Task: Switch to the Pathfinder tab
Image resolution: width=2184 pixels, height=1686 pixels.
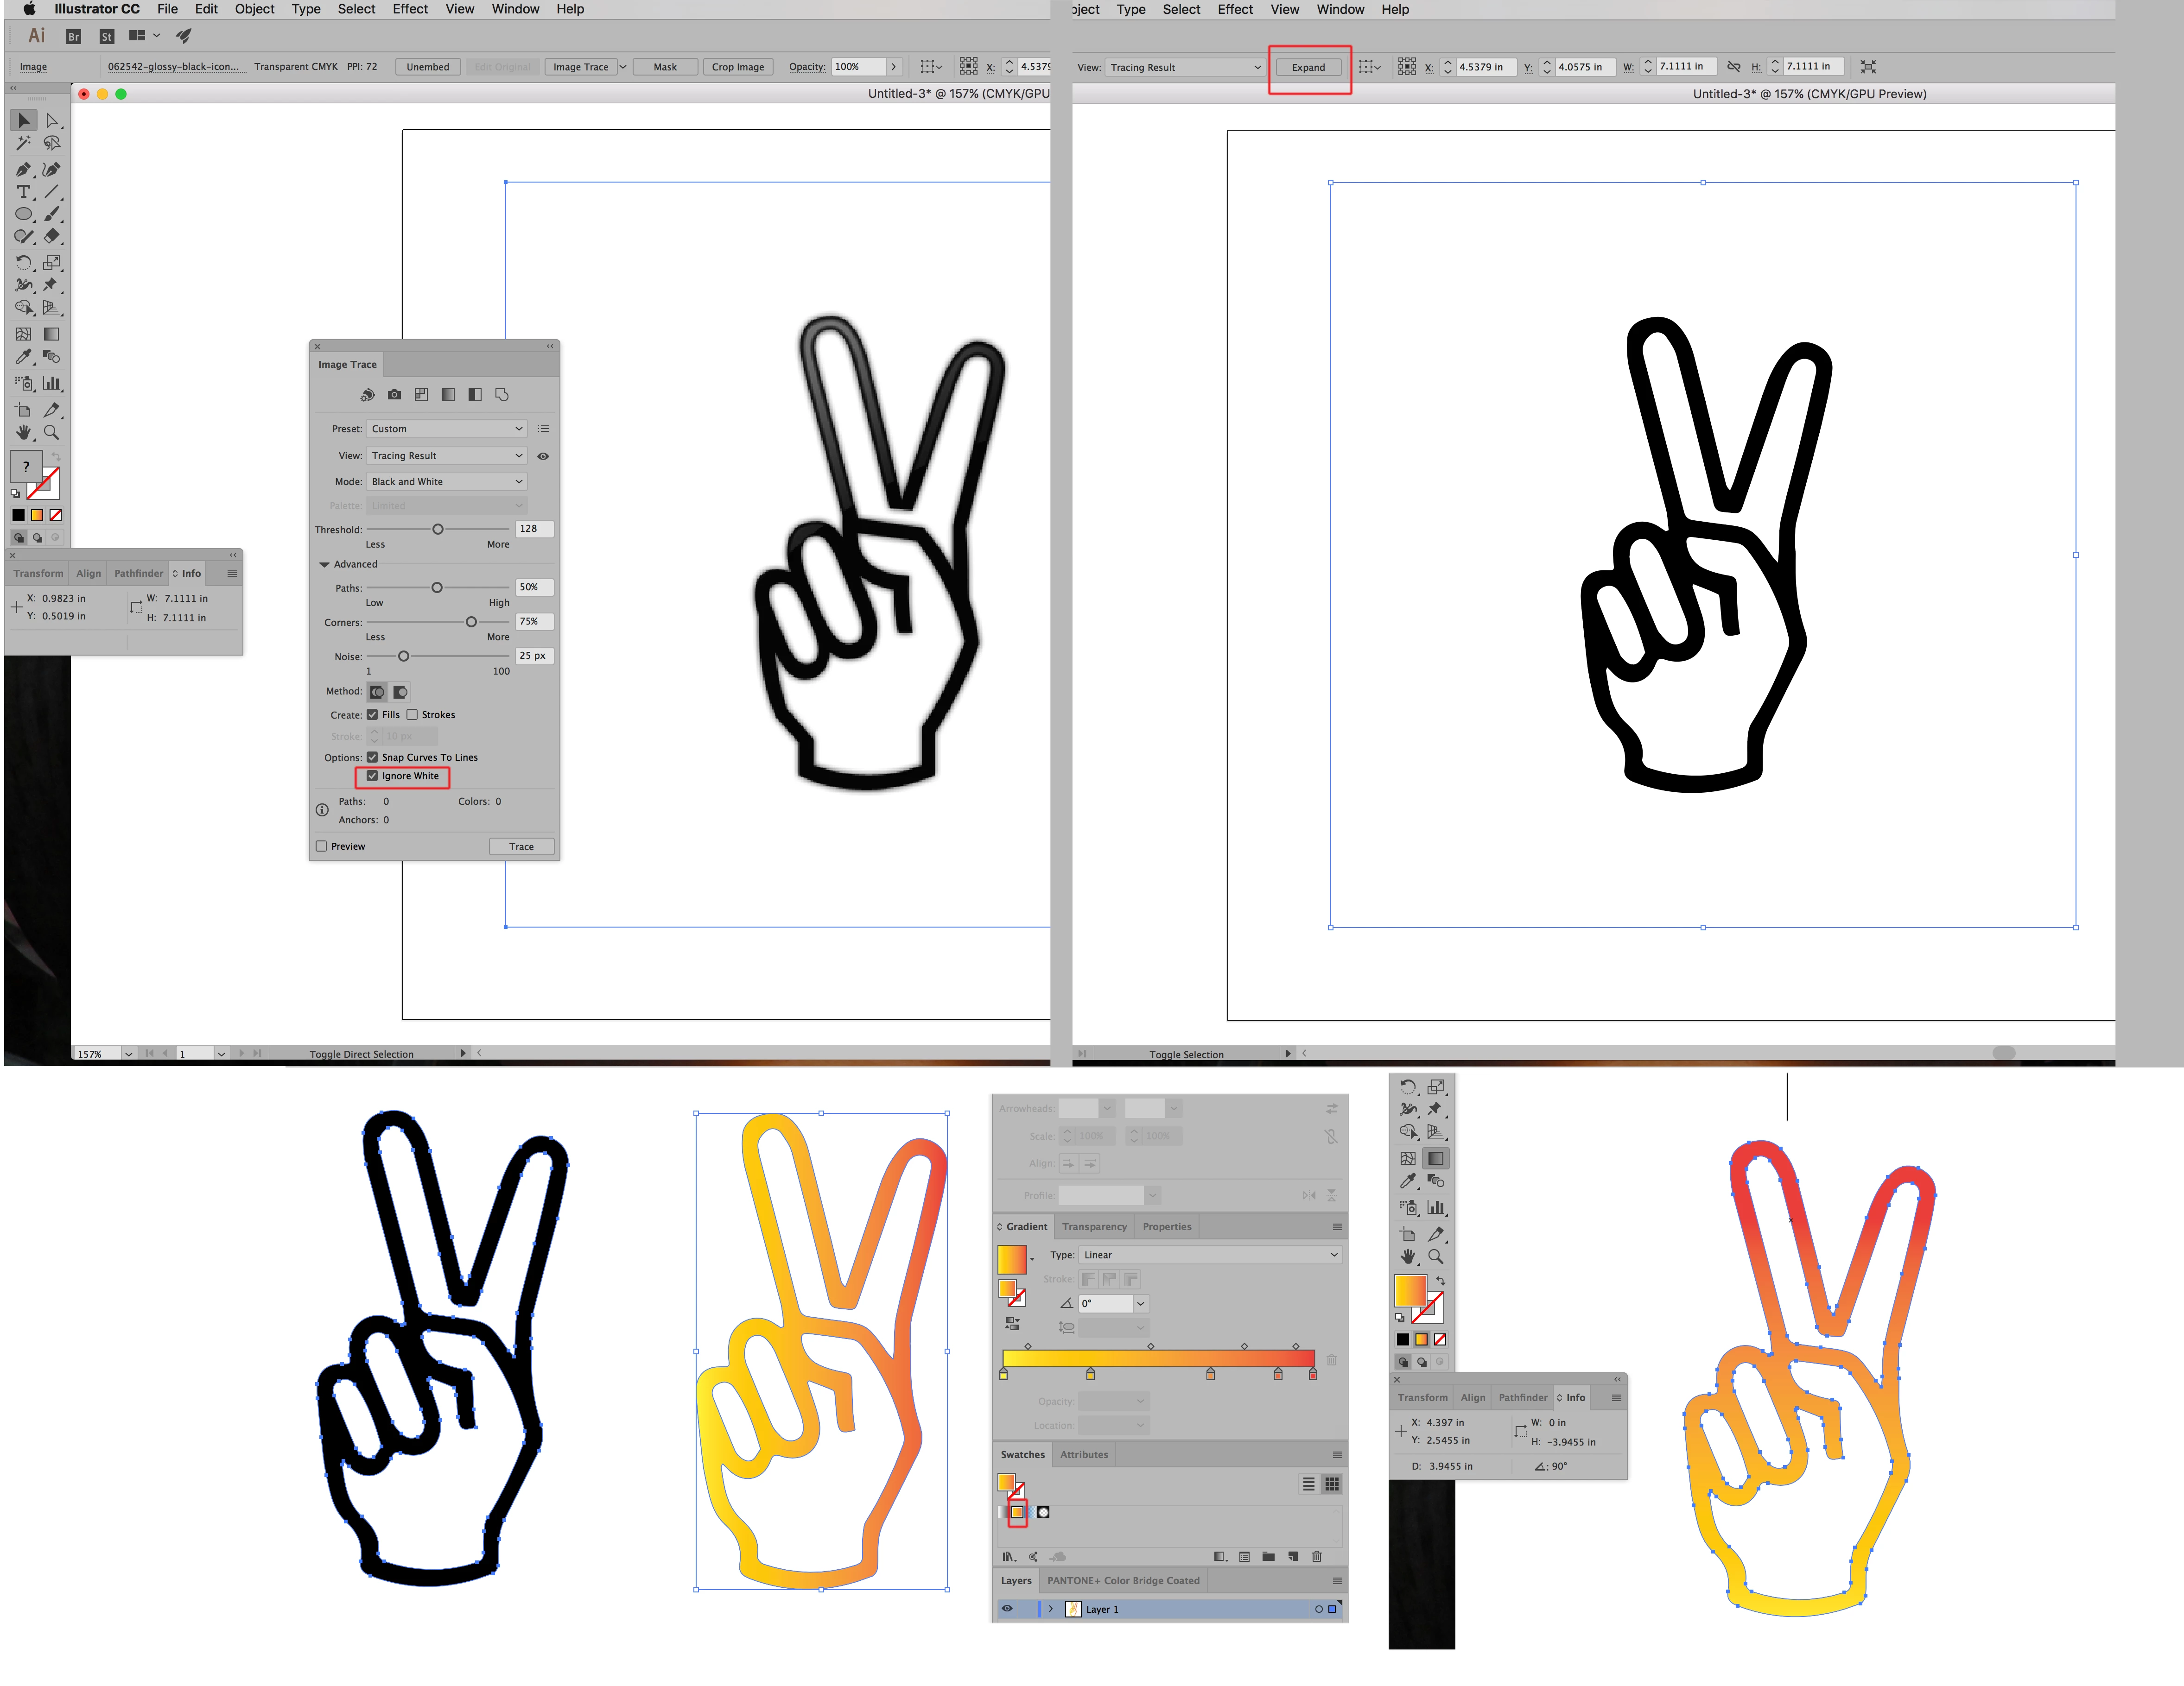Action: 138,574
